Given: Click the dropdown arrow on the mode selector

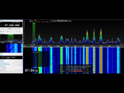Looking at the screenshot, I should coord(19,29).
